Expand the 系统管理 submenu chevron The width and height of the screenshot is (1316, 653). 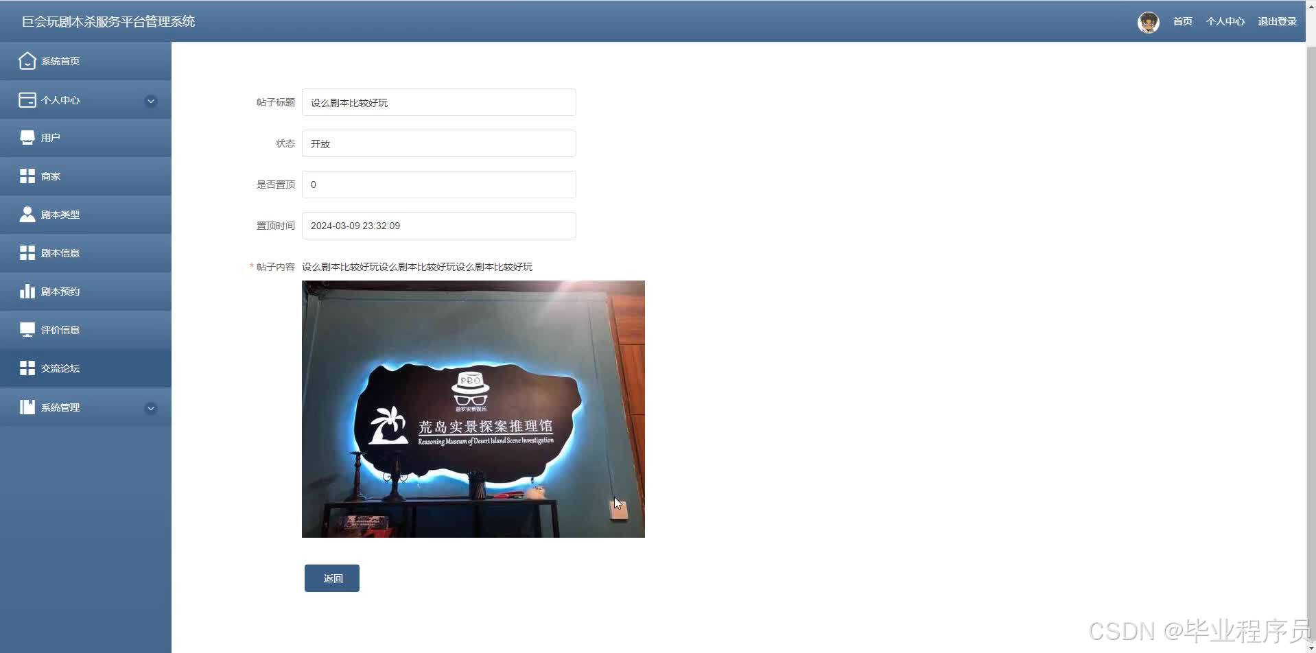pos(151,409)
